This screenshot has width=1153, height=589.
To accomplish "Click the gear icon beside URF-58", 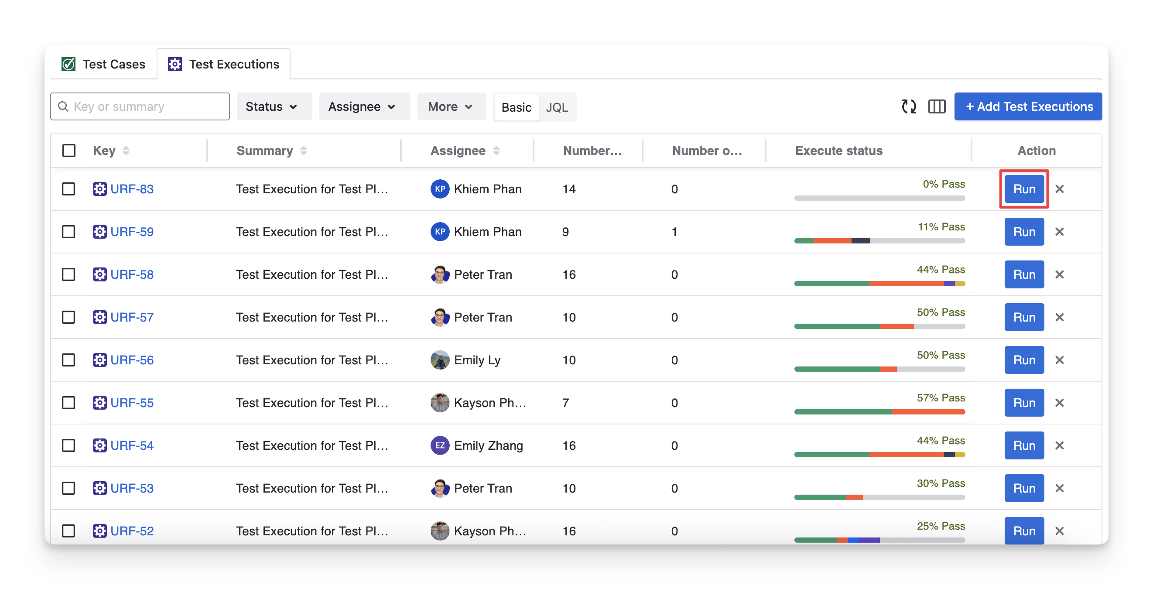I will tap(99, 274).
